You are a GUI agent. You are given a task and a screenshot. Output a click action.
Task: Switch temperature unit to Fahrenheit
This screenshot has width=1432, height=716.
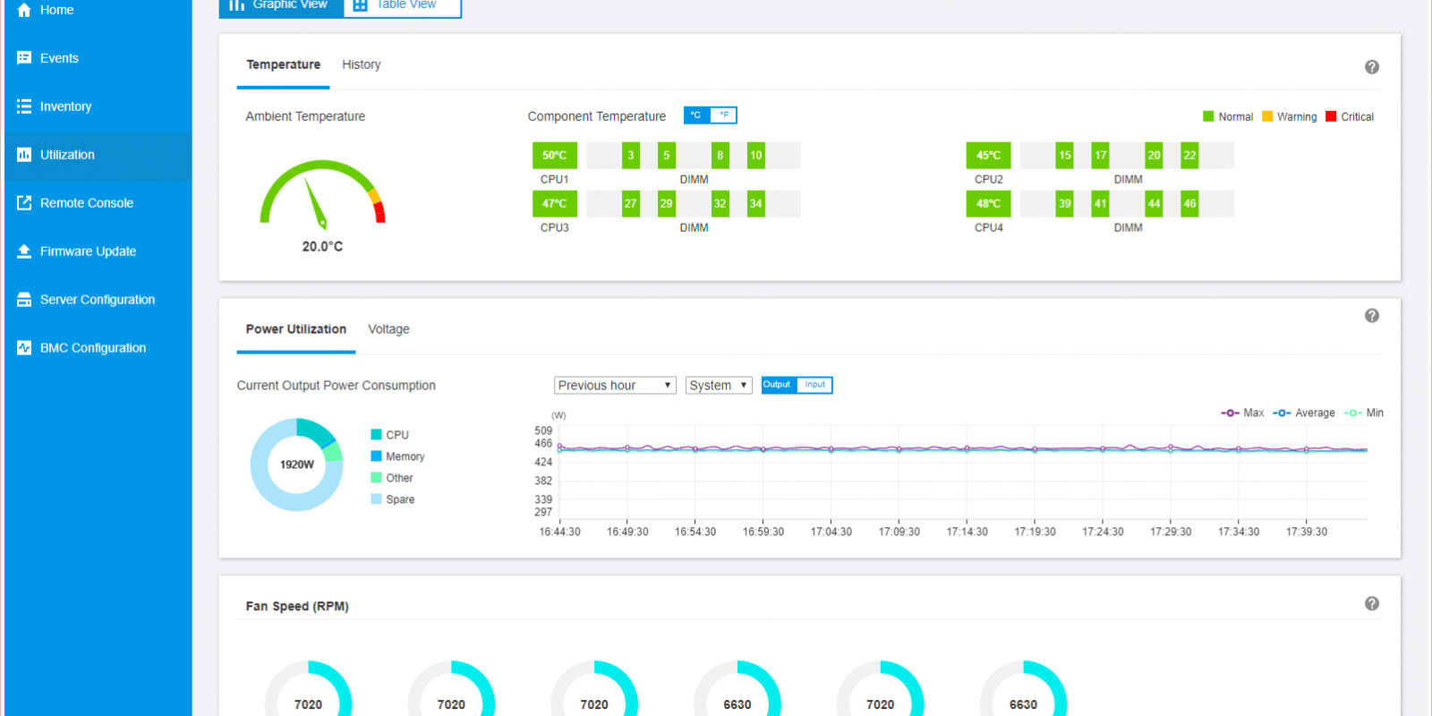[723, 115]
